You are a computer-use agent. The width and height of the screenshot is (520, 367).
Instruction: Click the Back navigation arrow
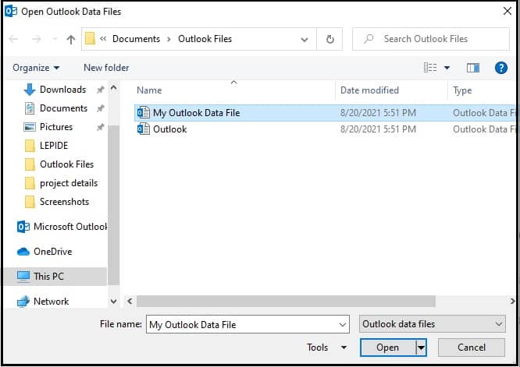tap(13, 39)
